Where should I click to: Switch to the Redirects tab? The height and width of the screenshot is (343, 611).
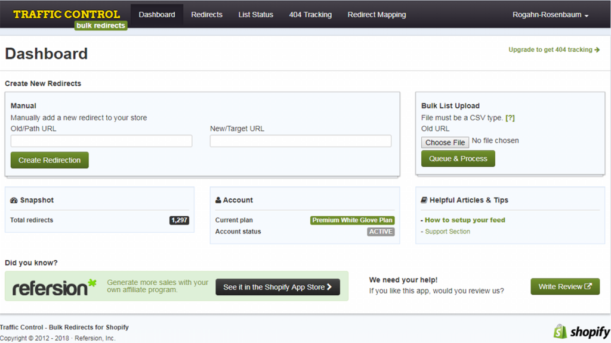click(206, 14)
